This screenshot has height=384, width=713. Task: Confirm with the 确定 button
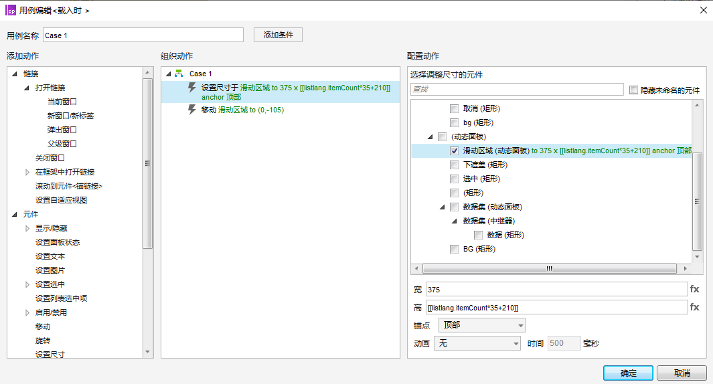click(x=628, y=373)
